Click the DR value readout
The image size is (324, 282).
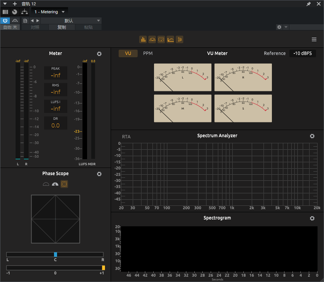click(x=56, y=125)
